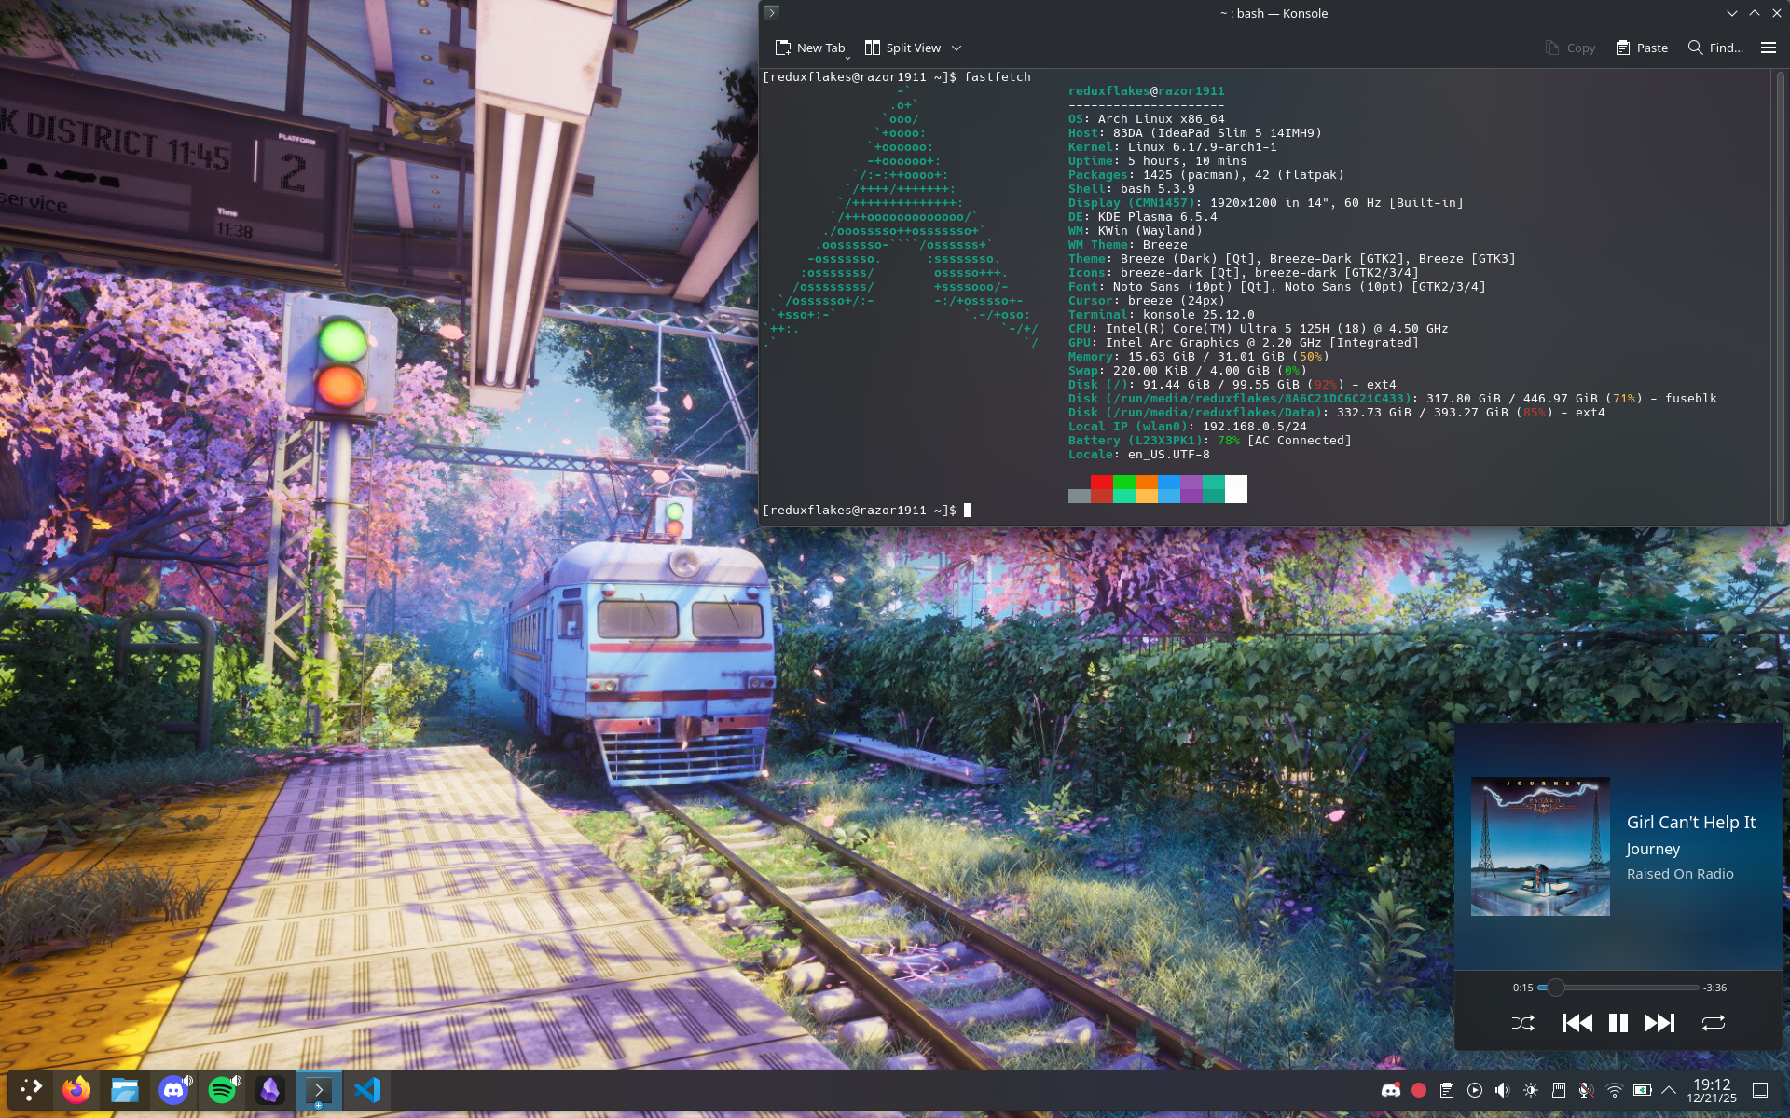Launch Visual Studio Code from the taskbar

[x=366, y=1090]
